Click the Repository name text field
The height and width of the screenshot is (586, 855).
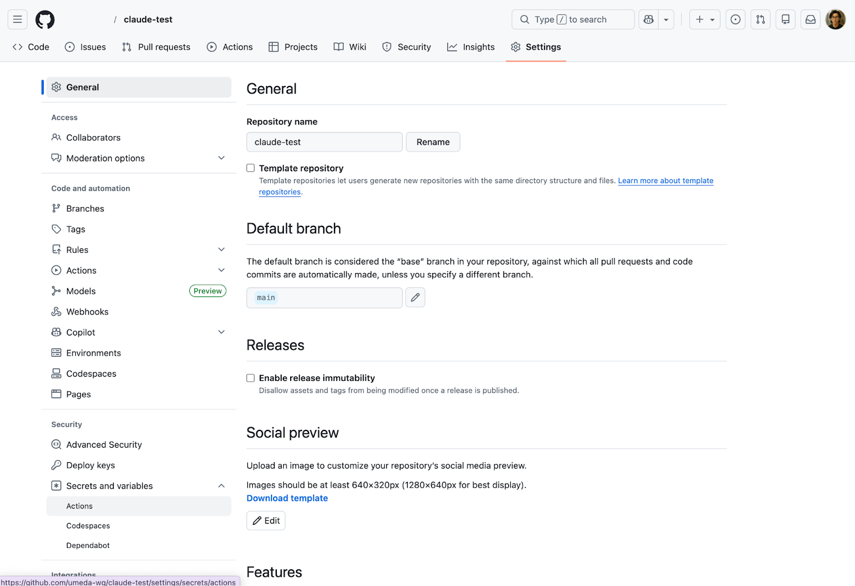pos(324,142)
